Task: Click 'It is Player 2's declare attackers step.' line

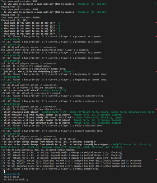Action: tap(32, 88)
